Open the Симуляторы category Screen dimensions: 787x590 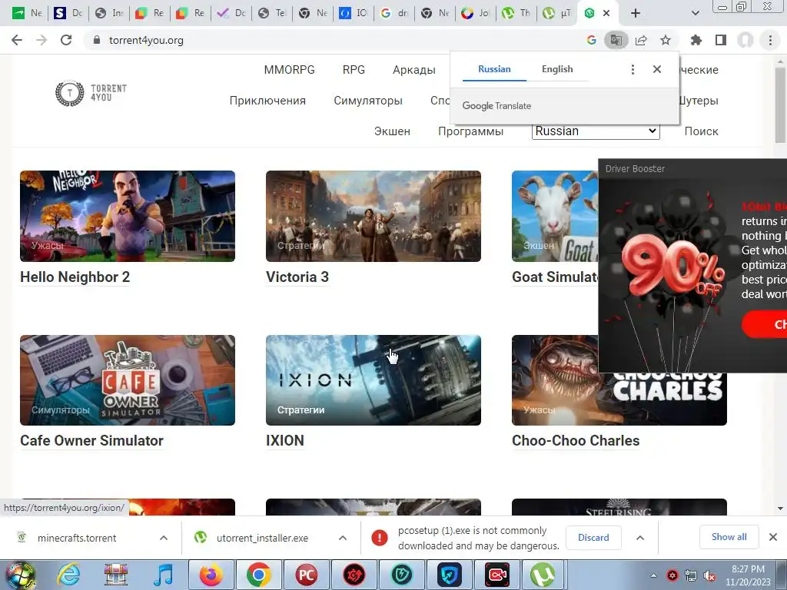pyautogui.click(x=368, y=101)
